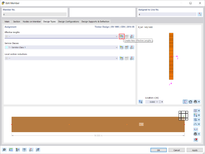Click the Timber Design EN 1995 standard text
The height and width of the screenshot is (154, 205).
click(x=114, y=27)
